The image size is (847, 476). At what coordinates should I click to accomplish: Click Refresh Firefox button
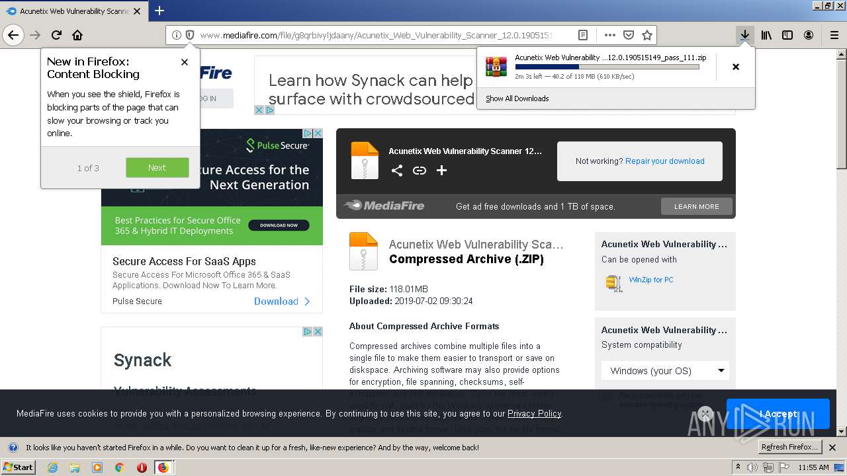click(x=789, y=447)
